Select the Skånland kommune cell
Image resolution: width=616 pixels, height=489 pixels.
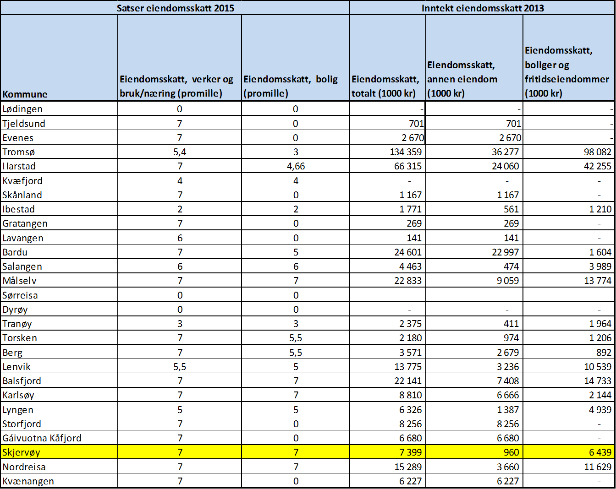59,195
